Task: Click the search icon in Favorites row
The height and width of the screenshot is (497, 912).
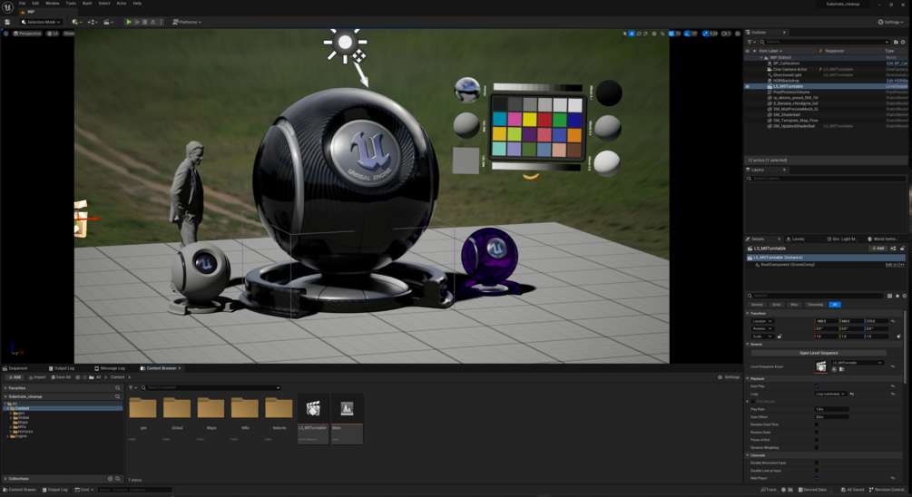Action: click(x=117, y=388)
